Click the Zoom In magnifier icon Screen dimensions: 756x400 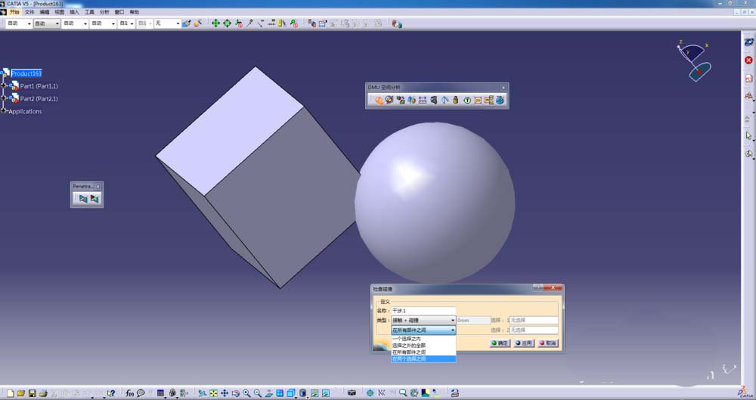point(246,393)
